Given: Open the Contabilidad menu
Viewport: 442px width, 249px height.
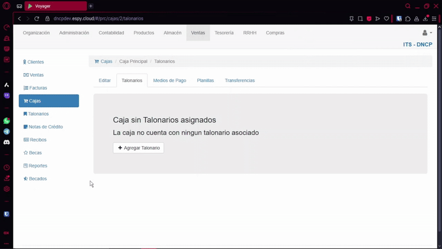Looking at the screenshot, I should tap(112, 33).
